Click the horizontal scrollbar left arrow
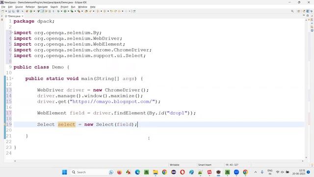The height and width of the screenshot is (177, 314). [15, 161]
